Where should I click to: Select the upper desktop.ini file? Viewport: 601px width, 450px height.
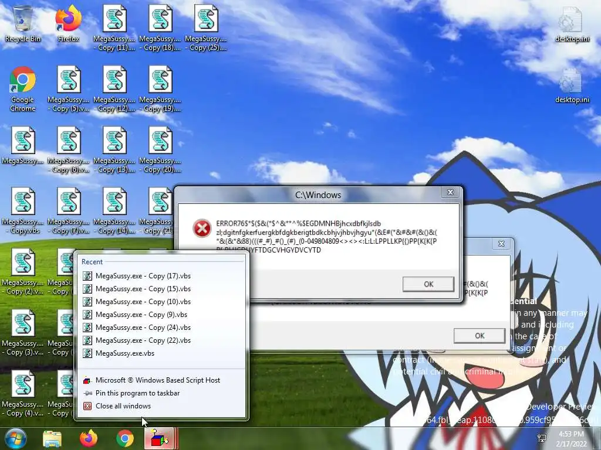click(572, 23)
